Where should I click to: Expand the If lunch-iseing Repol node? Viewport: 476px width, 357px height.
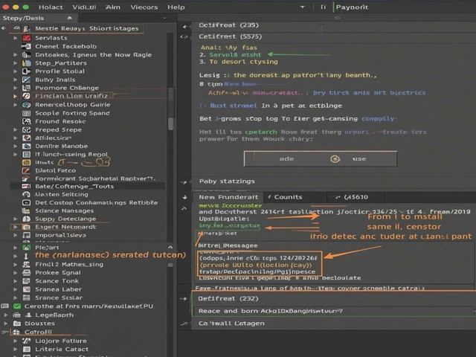tap(15, 154)
